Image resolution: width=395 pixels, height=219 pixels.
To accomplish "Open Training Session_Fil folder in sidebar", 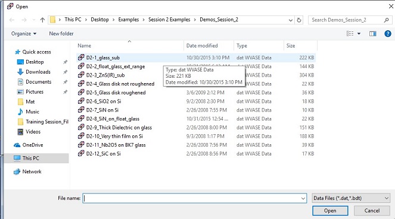I will click(x=47, y=122).
